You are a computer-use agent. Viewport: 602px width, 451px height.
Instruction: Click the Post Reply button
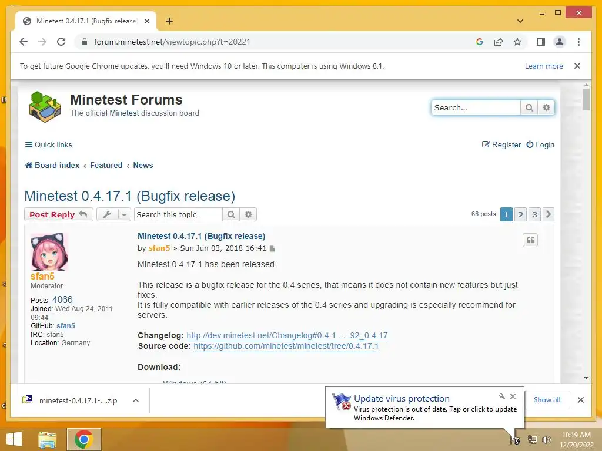coord(58,214)
